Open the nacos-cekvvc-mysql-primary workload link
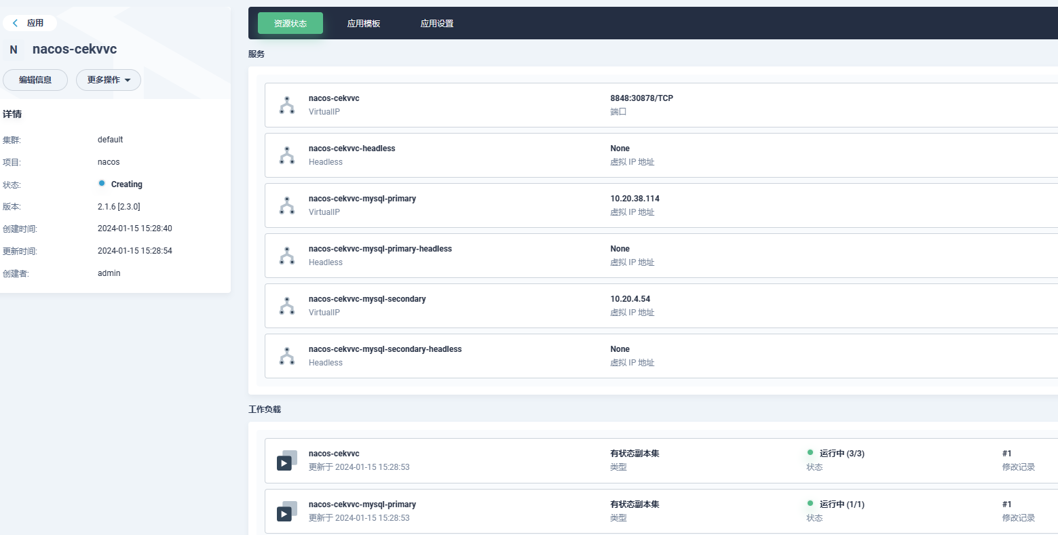This screenshot has height=535, width=1058. (x=362, y=504)
